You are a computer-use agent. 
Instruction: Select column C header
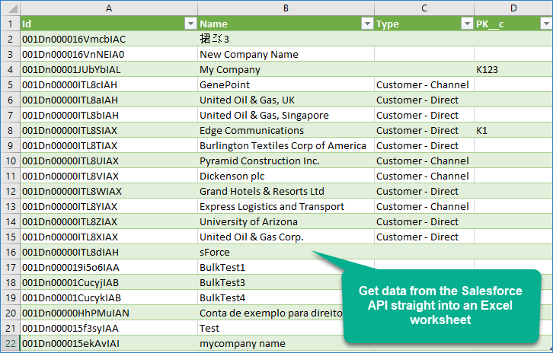coord(423,8)
